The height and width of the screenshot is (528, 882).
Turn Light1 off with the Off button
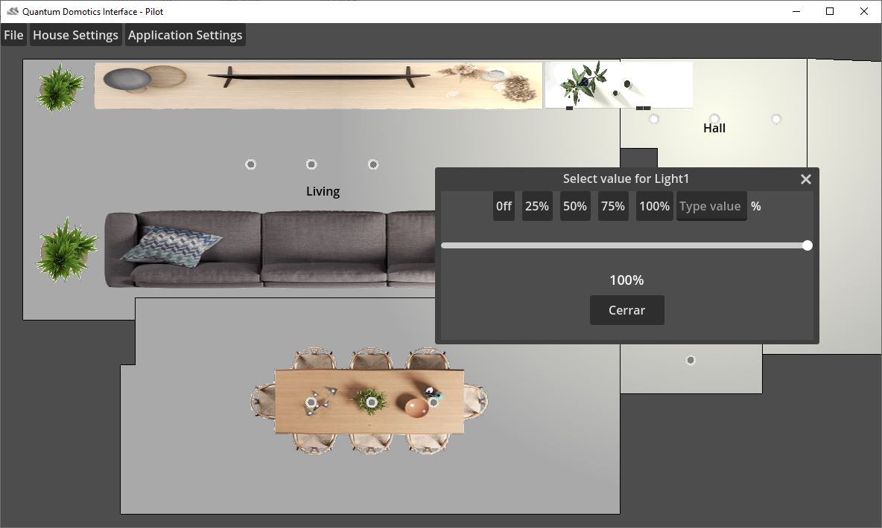(x=504, y=206)
